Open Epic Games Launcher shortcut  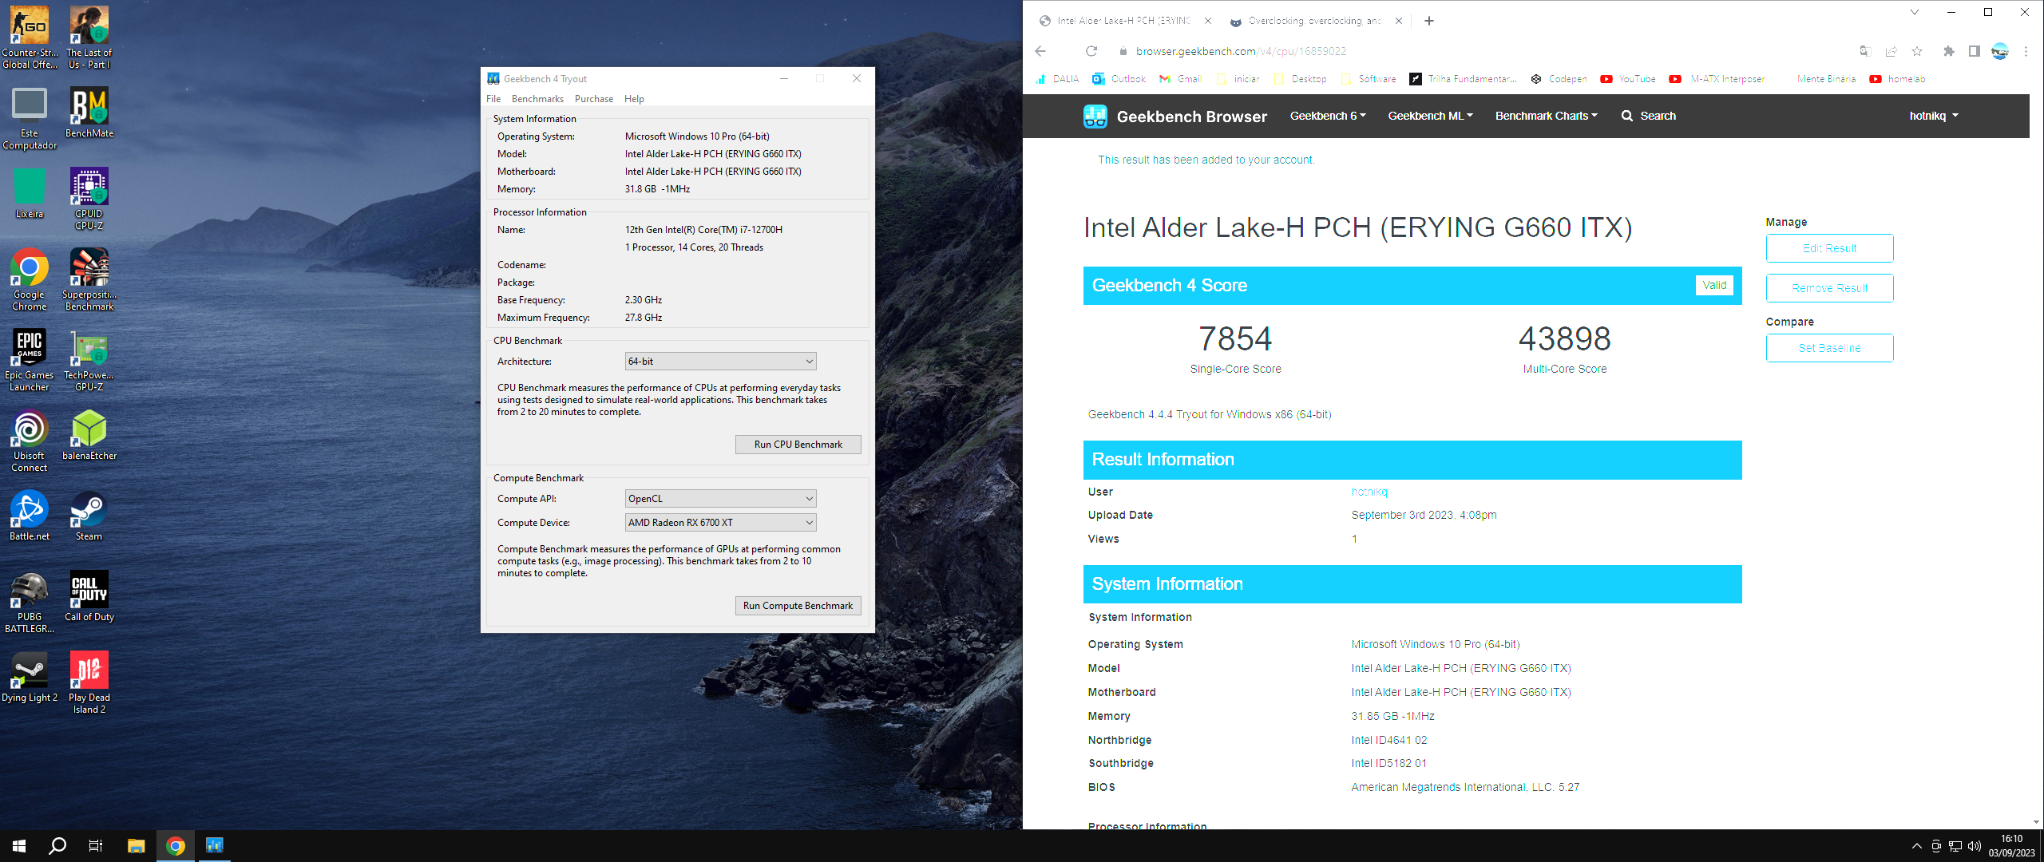coord(30,359)
